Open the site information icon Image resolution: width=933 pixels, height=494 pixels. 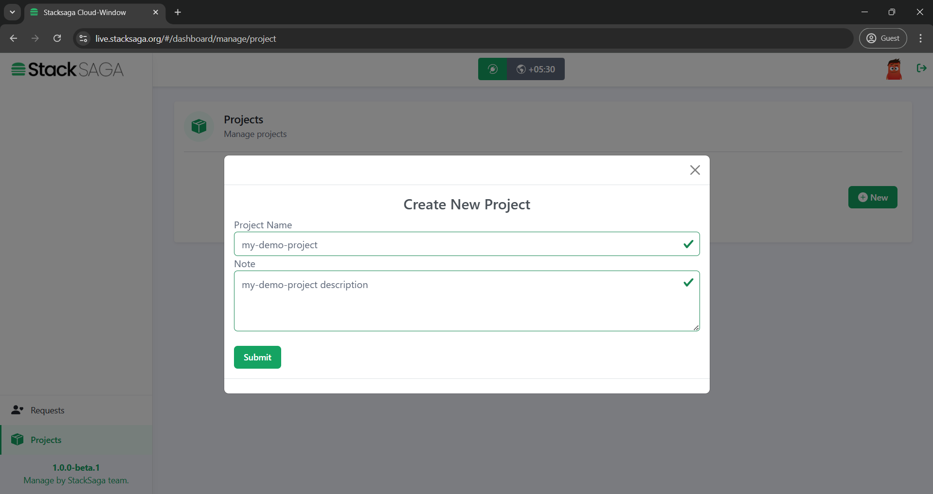pyautogui.click(x=84, y=38)
